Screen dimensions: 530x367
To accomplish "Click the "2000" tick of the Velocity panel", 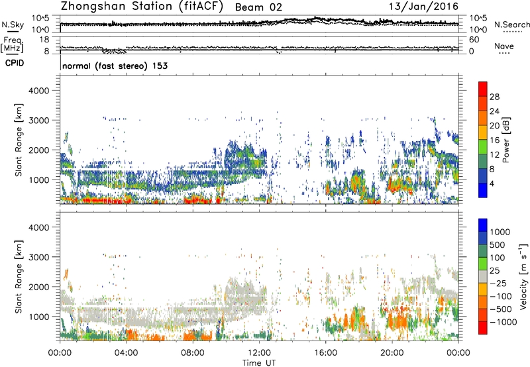I will 39,287.
